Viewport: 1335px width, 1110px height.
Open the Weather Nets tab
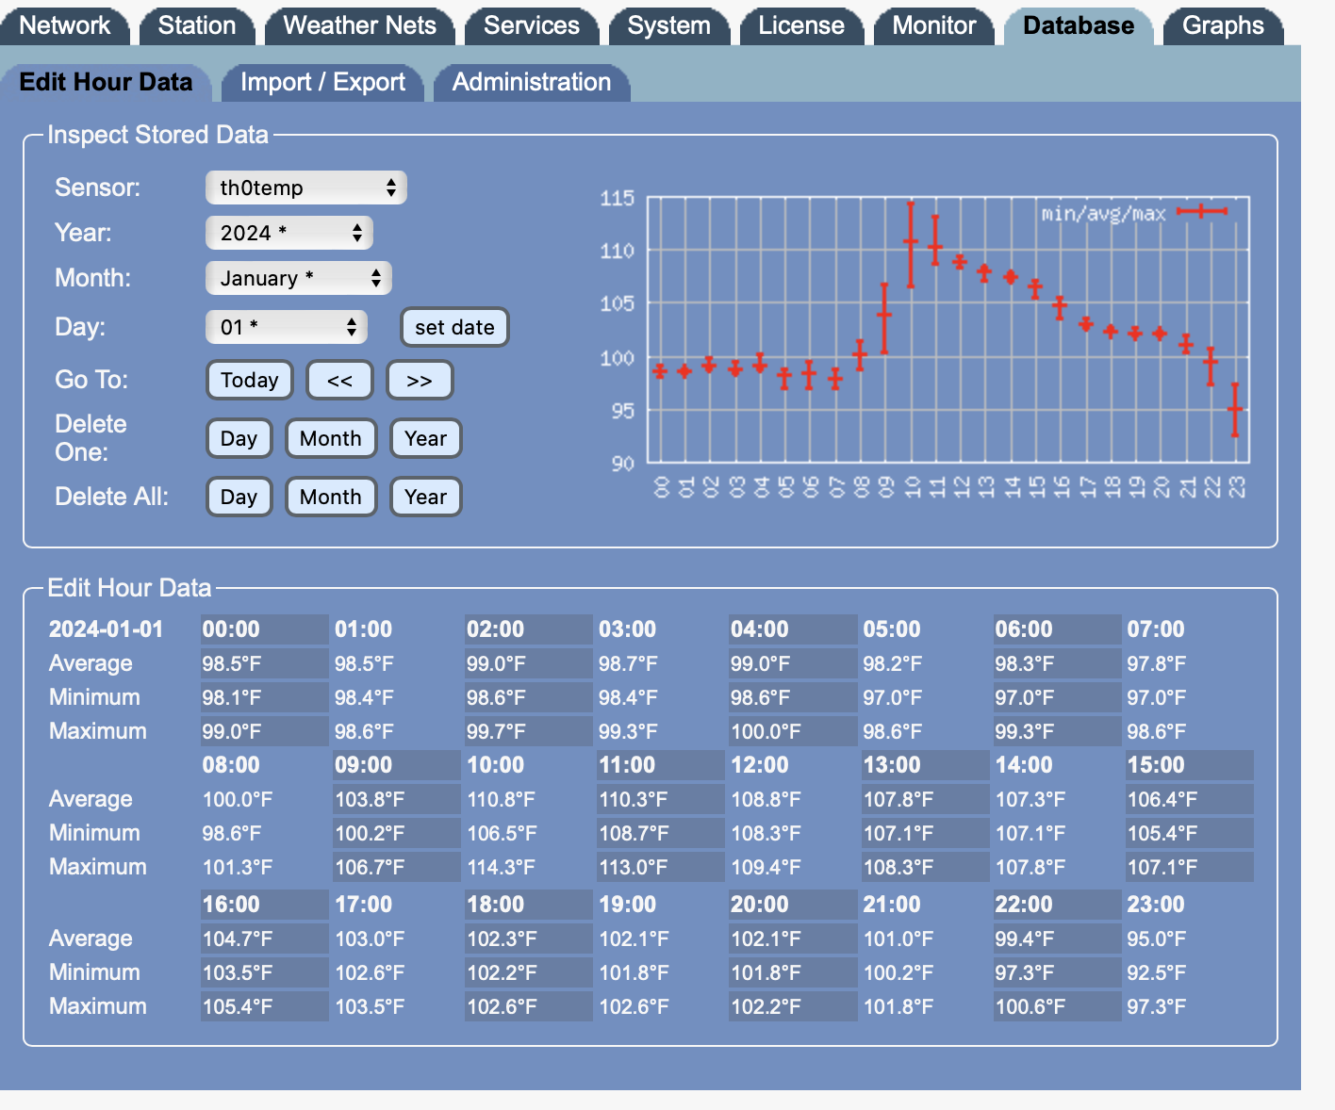(x=359, y=25)
